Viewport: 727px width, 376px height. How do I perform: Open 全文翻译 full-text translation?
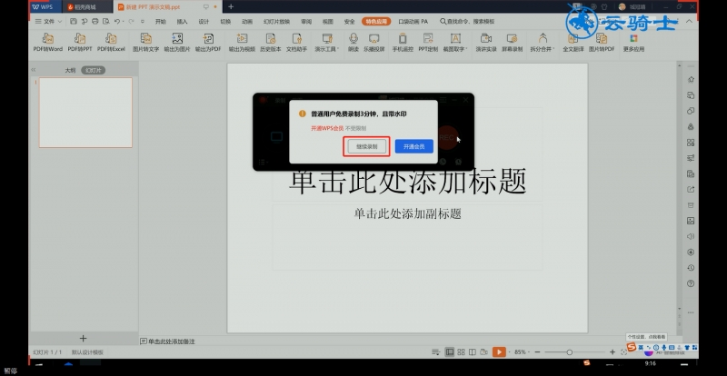573,42
